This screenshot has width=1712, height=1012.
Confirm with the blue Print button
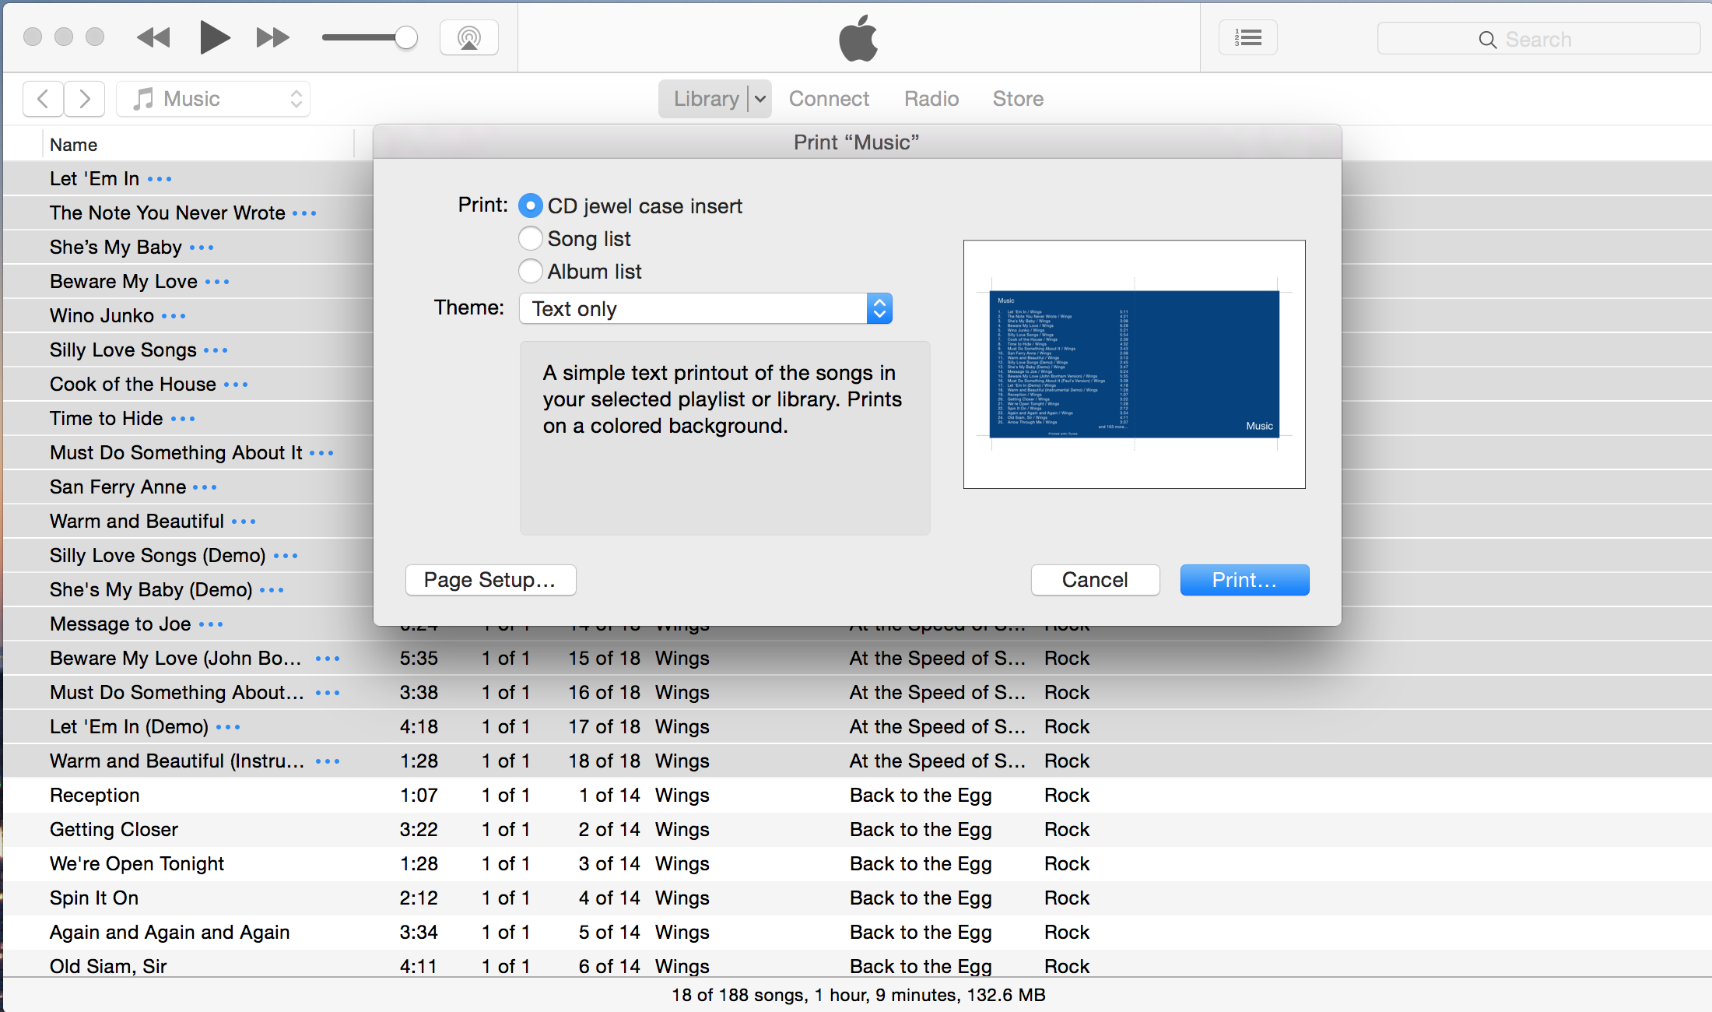point(1244,580)
